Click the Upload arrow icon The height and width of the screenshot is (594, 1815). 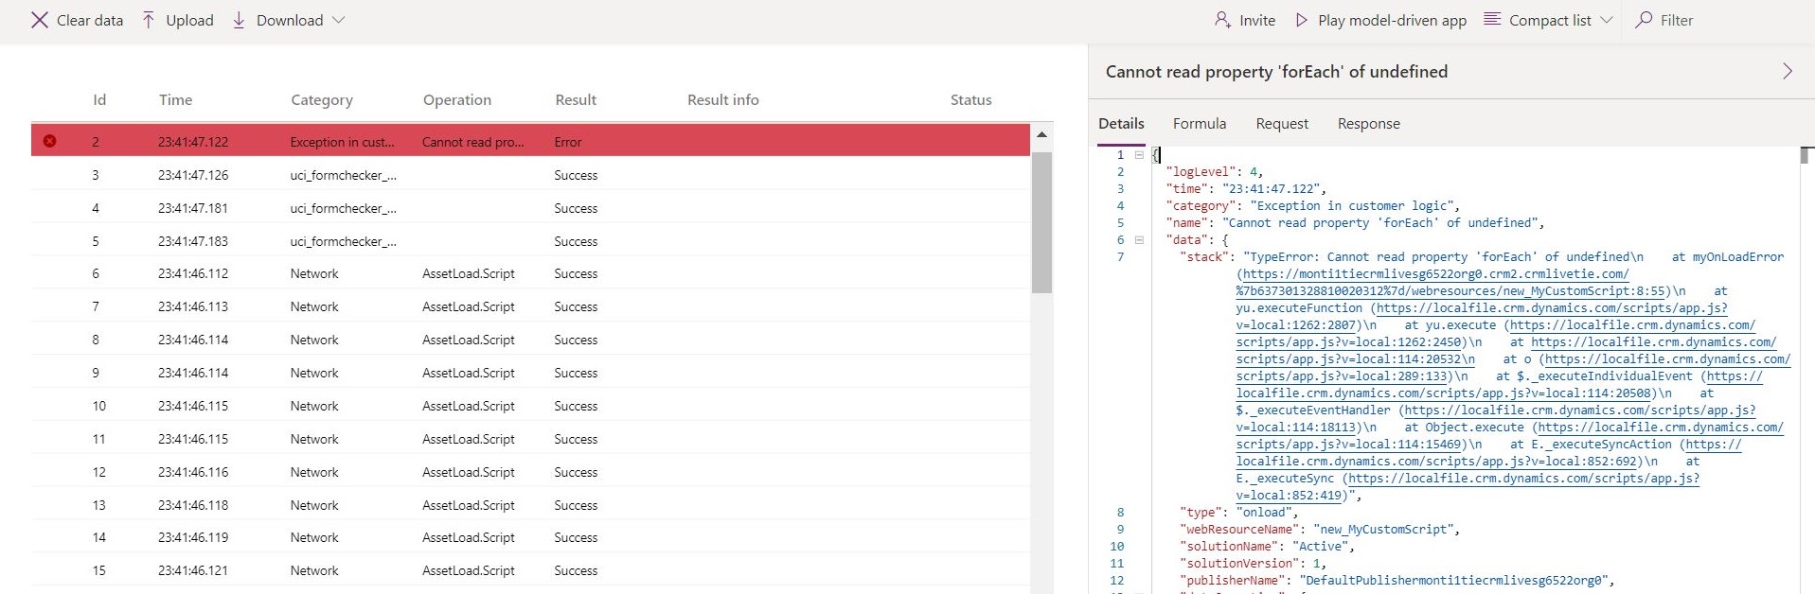149,20
